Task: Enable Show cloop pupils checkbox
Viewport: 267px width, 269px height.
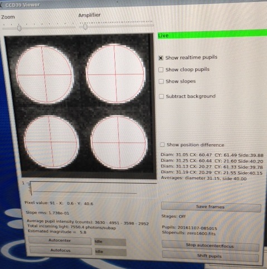Action: 161,70
